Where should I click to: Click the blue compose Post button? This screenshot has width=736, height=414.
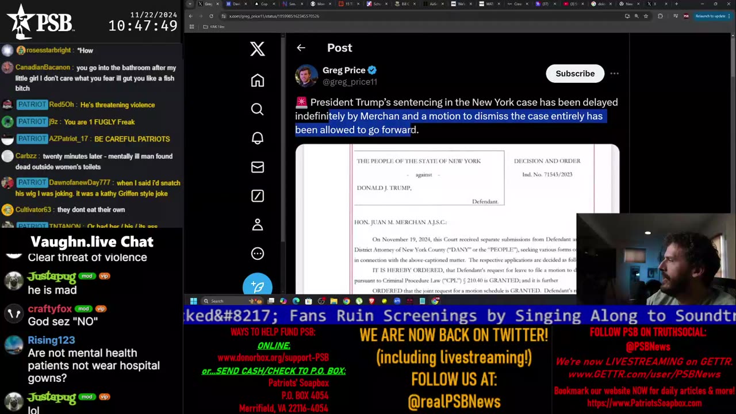[257, 286]
